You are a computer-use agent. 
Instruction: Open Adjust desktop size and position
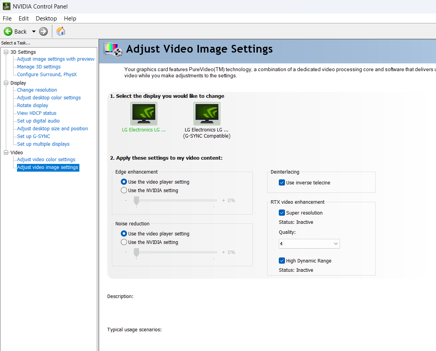coord(52,129)
